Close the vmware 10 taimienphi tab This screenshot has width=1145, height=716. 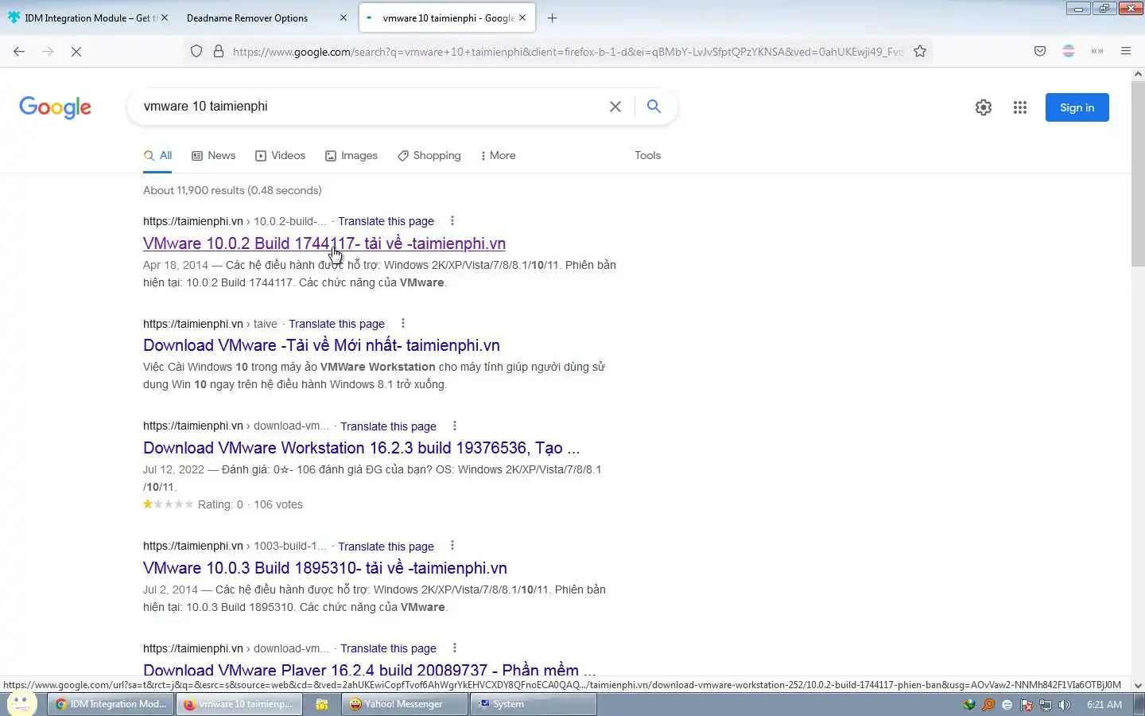522,18
